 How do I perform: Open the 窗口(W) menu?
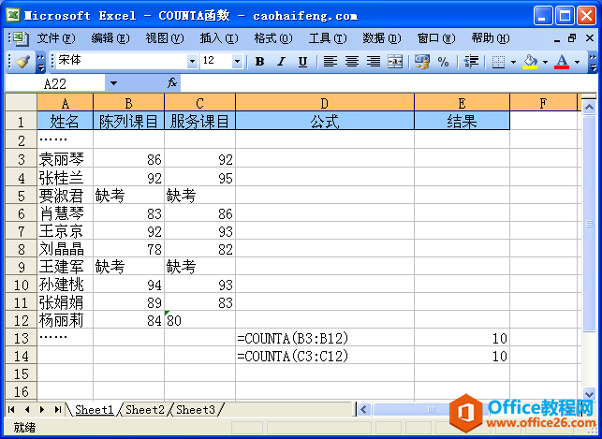pos(436,38)
